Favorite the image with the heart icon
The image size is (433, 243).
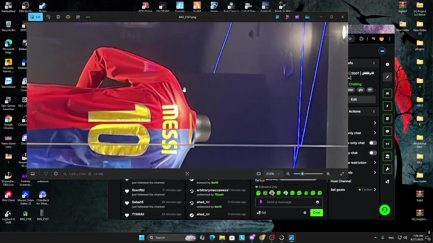[46, 174]
